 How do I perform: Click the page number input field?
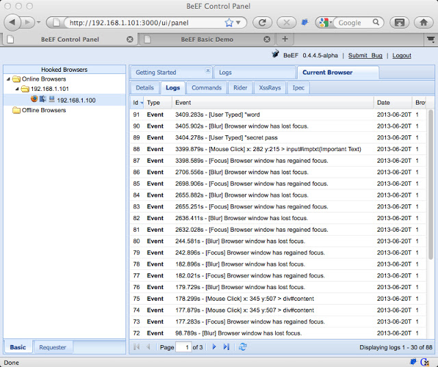(183, 347)
